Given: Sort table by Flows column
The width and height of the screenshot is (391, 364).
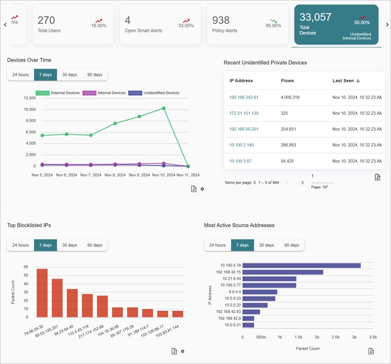Looking at the screenshot, I should pyautogui.click(x=287, y=81).
